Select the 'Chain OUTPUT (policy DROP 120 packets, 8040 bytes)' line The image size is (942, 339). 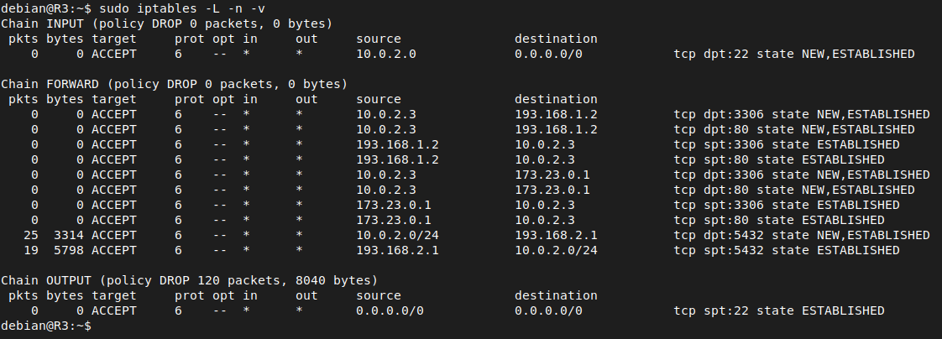click(x=189, y=280)
